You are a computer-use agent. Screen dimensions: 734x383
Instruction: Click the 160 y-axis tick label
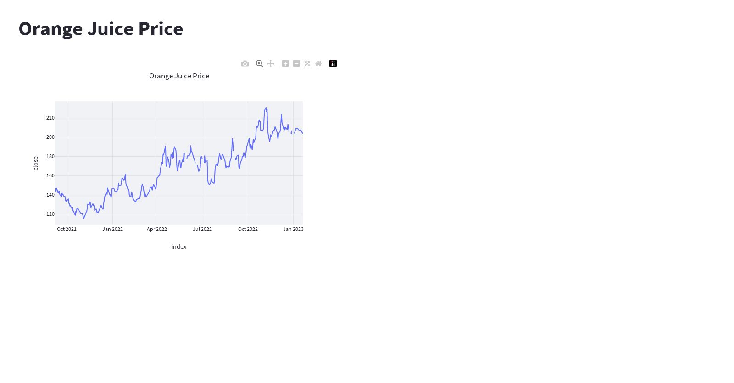50,175
